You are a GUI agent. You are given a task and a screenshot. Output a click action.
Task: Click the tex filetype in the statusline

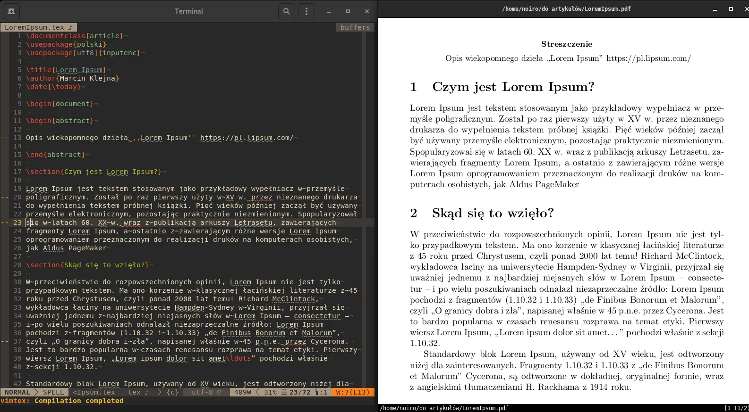(135, 392)
